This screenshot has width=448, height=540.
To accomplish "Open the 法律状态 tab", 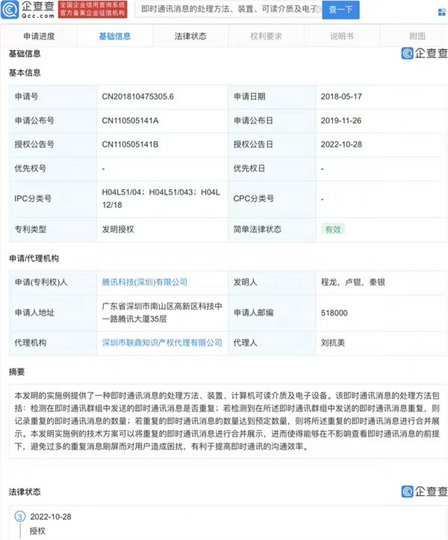I will coord(190,36).
